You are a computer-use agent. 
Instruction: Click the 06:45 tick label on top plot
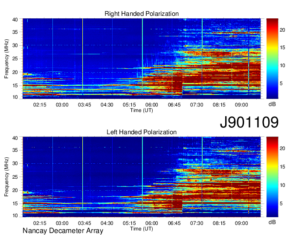[174, 105]
